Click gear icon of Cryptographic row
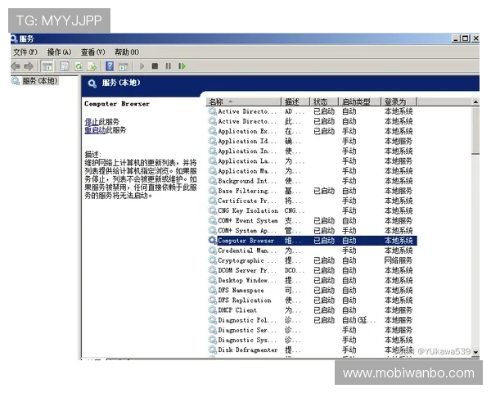491x393 pixels. 213,260
